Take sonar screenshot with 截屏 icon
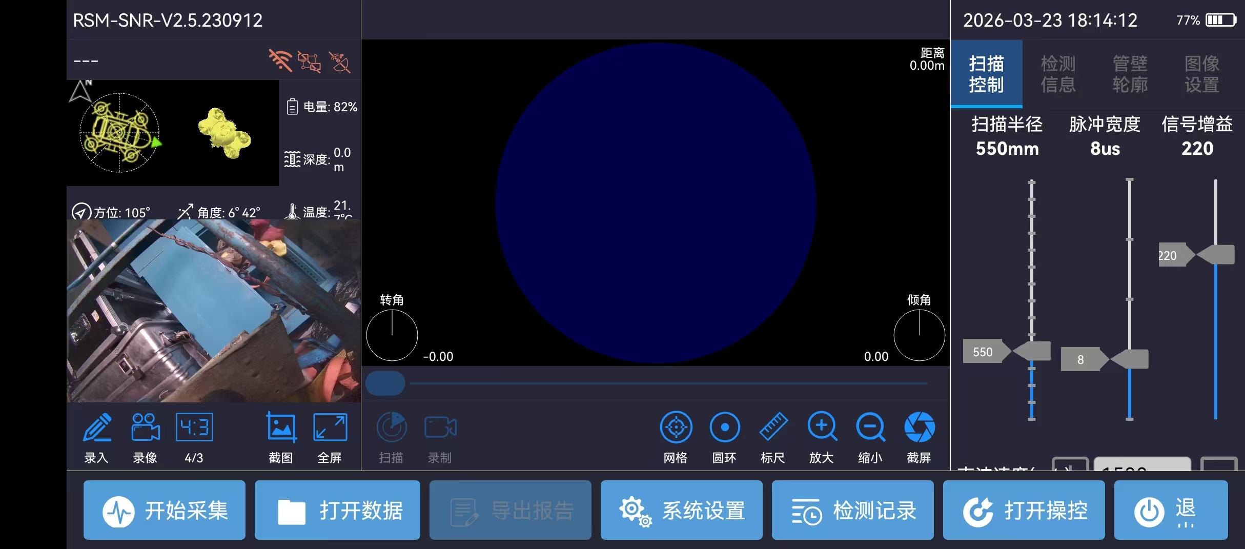Viewport: 1245px width, 549px height. [x=920, y=428]
